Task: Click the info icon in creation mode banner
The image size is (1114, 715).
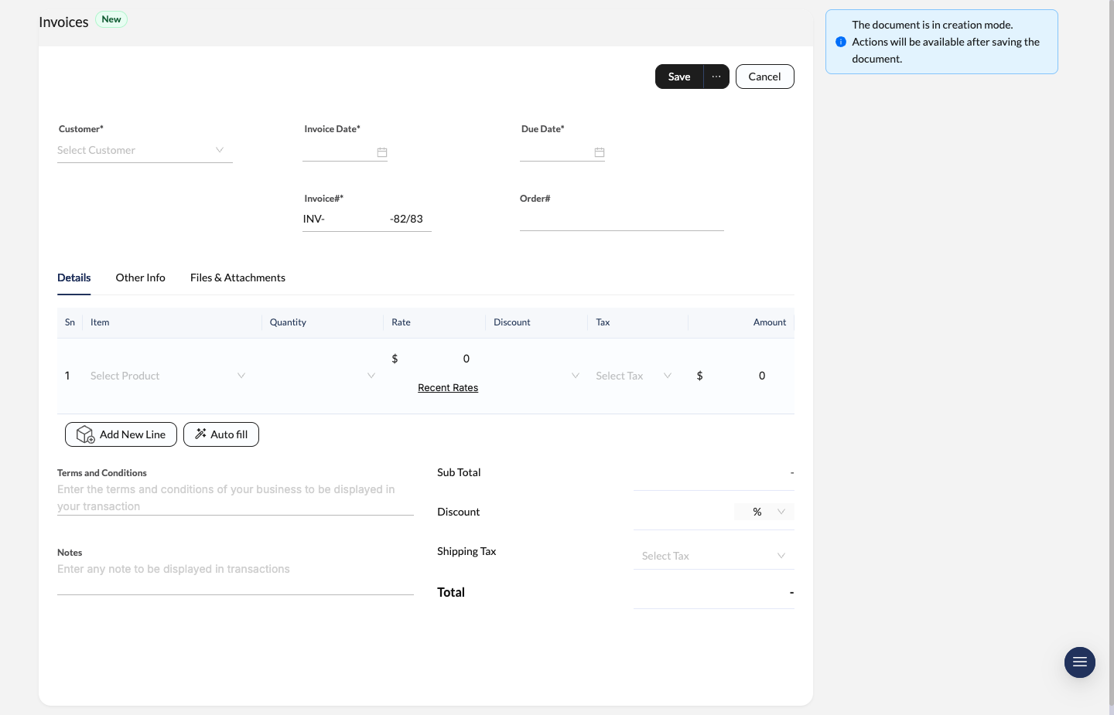Action: (841, 42)
